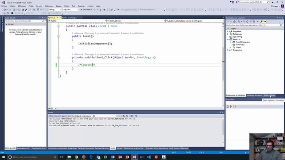Open the Déboguer menu
Image resolution: width=285 pixels, height=160 pixels.
[x=49, y=6]
